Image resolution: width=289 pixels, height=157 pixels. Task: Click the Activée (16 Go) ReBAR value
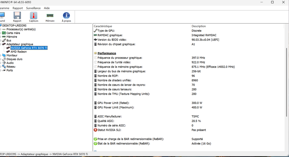(x=201, y=143)
